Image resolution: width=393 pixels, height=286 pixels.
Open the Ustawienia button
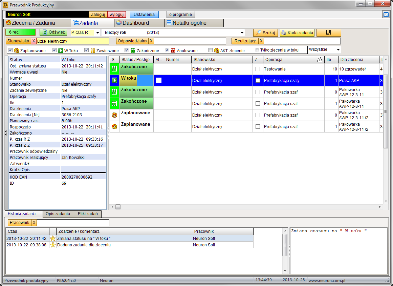(x=144, y=15)
